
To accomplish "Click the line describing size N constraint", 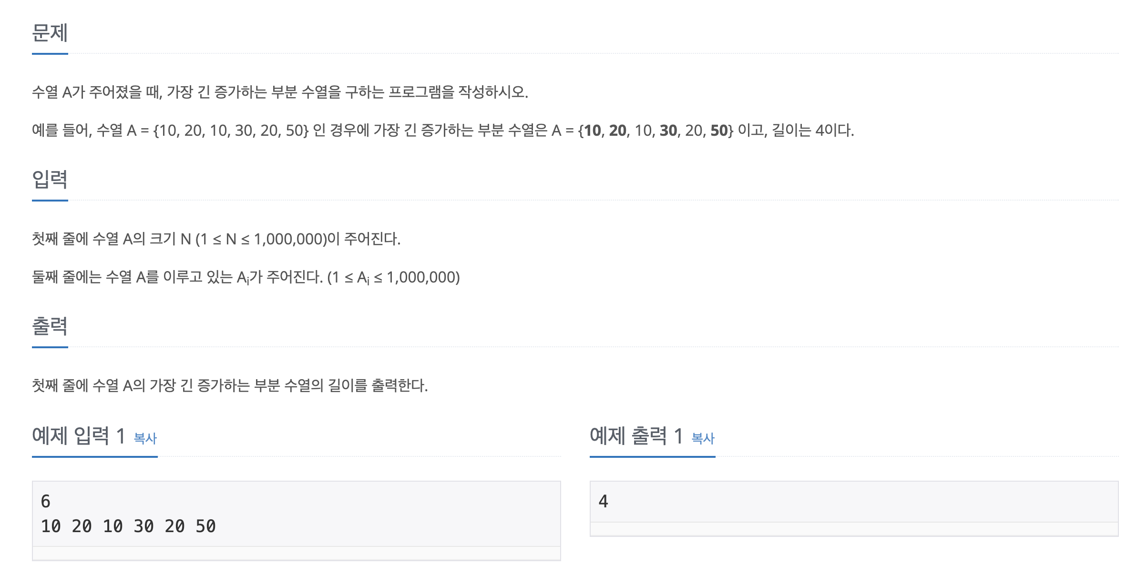I will [216, 239].
